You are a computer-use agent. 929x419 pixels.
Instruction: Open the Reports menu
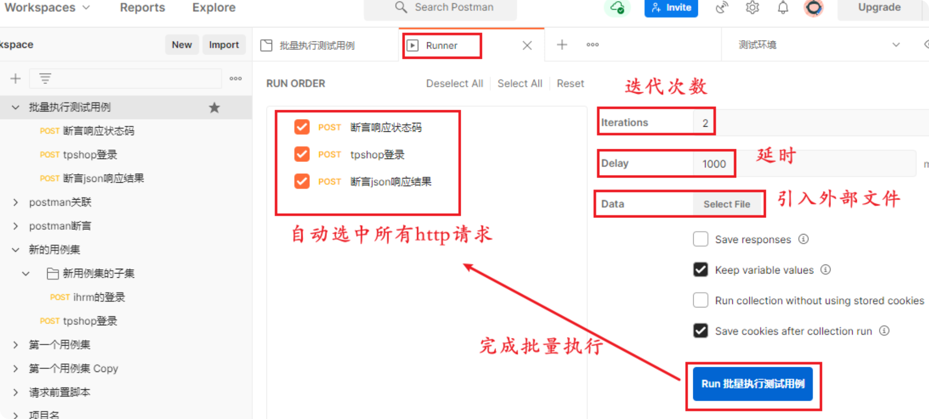point(142,8)
